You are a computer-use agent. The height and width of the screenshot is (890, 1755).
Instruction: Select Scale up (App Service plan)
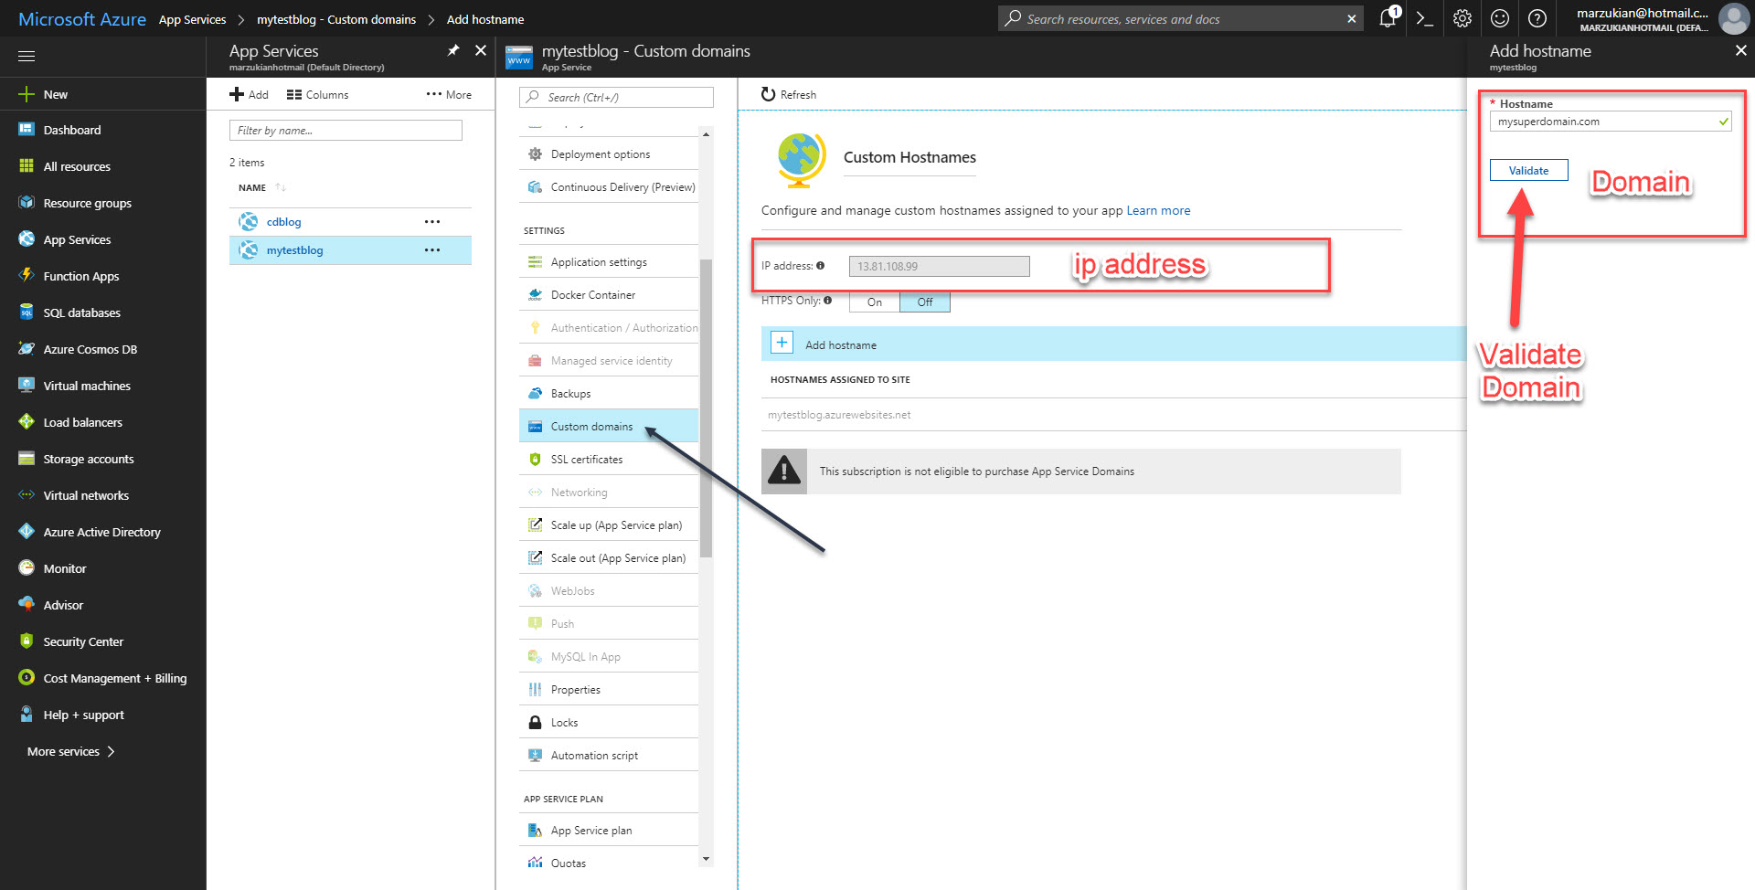coord(616,524)
